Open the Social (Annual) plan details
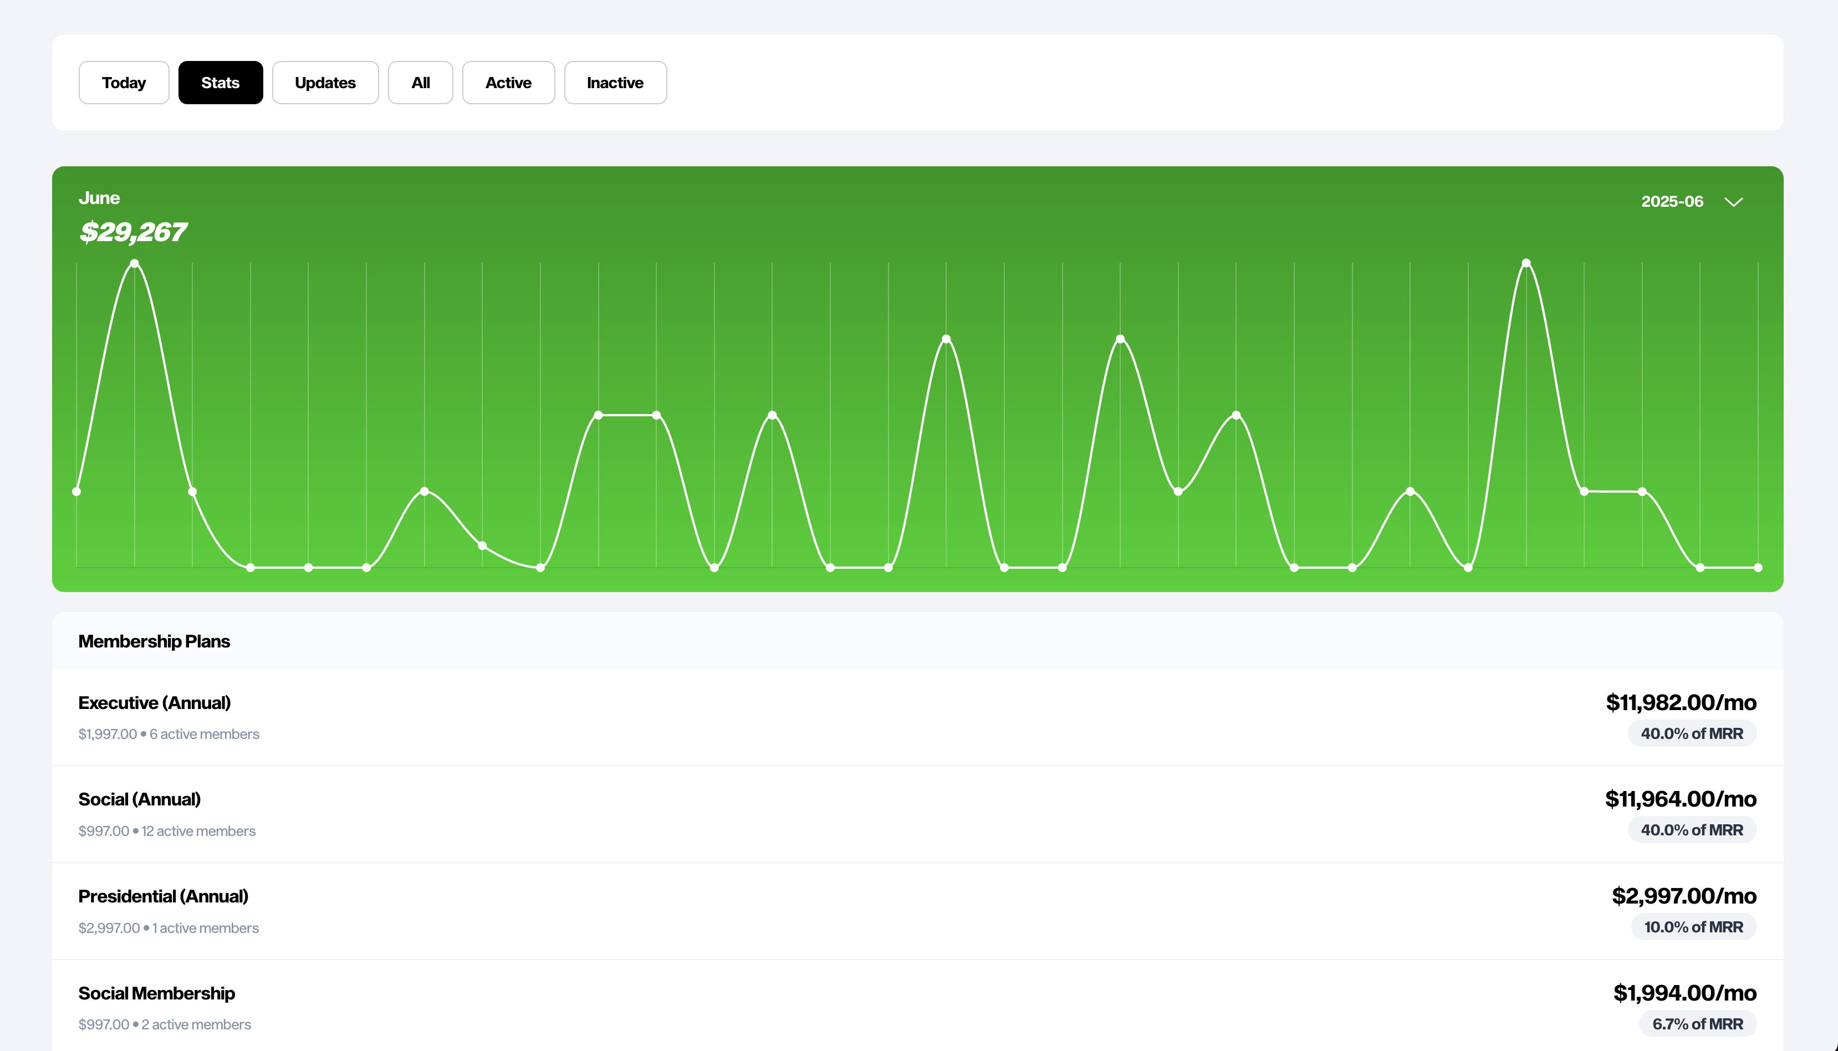This screenshot has height=1051, width=1838. point(139,799)
